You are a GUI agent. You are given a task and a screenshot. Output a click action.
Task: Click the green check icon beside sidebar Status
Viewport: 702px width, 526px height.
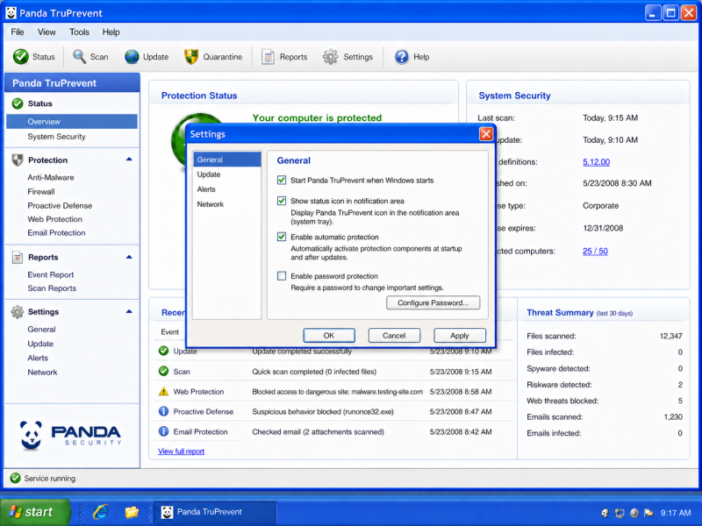18,103
